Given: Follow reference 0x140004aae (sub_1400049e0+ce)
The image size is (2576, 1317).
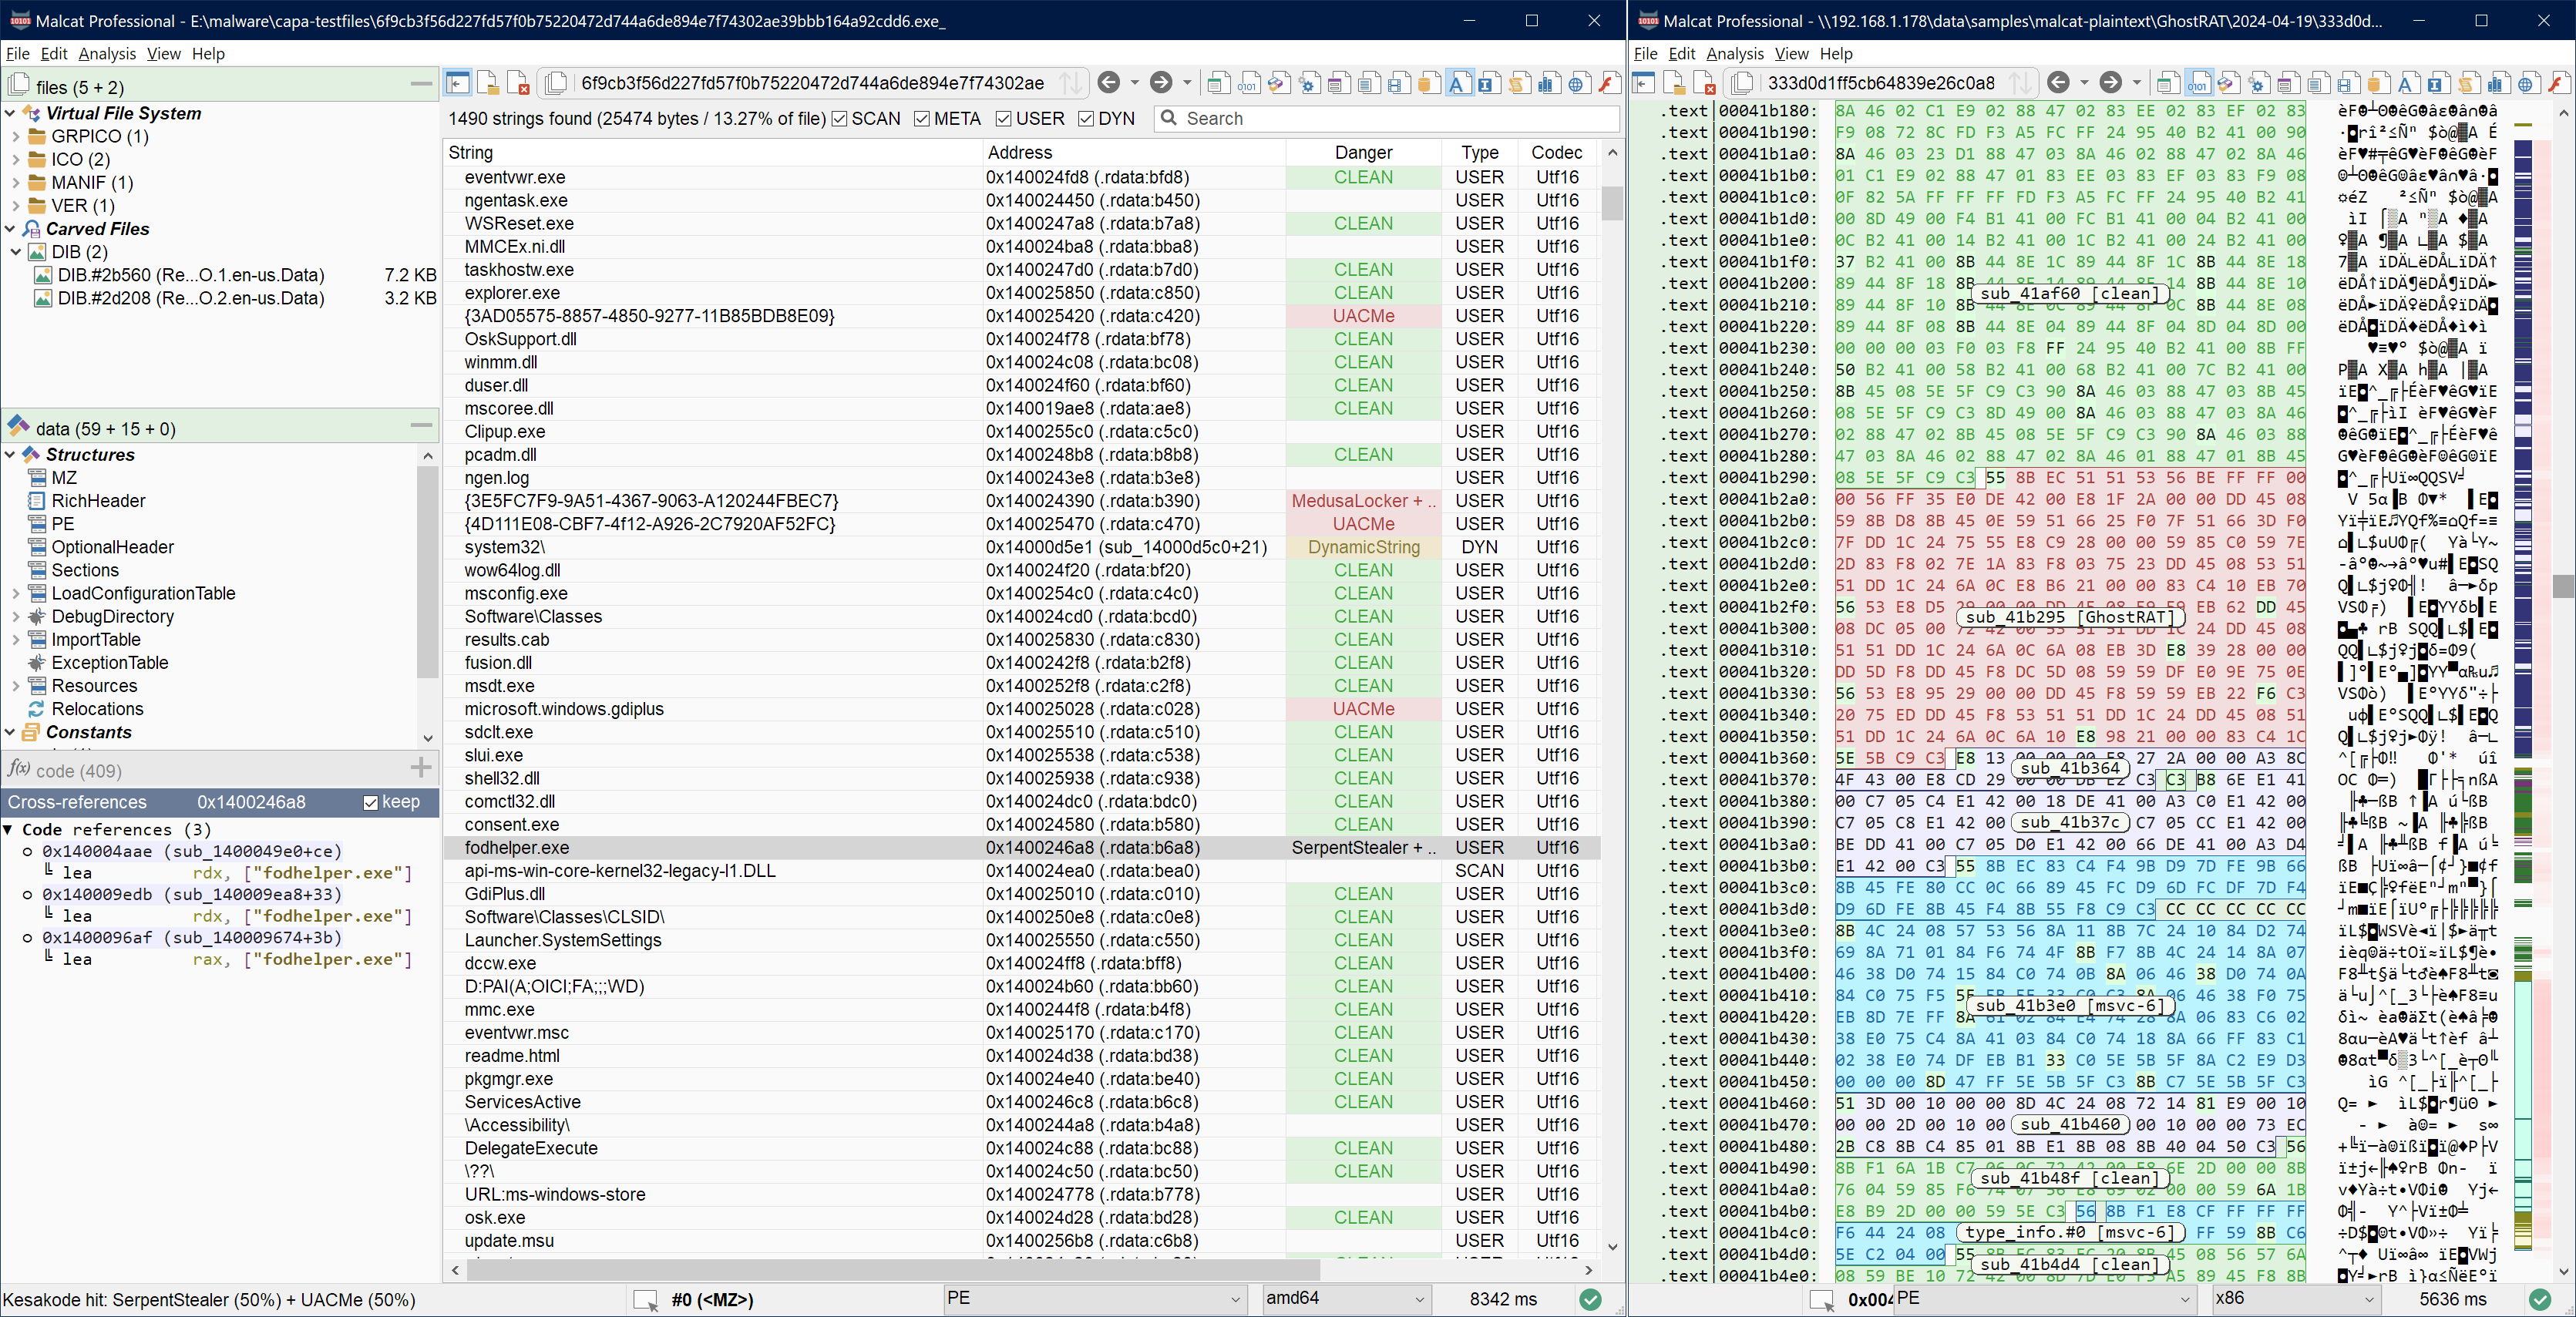Looking at the screenshot, I should click(x=192, y=852).
